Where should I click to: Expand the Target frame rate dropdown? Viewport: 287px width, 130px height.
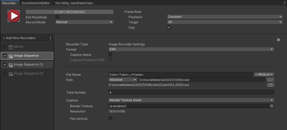coord(225,22)
